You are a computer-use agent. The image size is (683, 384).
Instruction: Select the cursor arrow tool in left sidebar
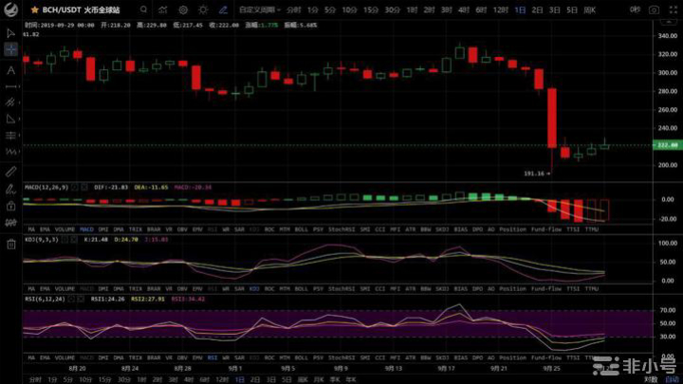point(10,31)
